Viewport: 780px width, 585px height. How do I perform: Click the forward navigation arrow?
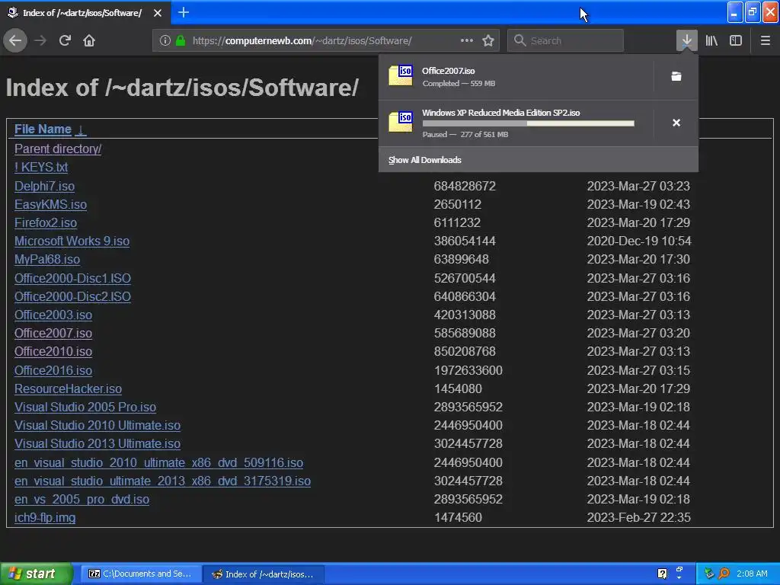[x=40, y=40]
